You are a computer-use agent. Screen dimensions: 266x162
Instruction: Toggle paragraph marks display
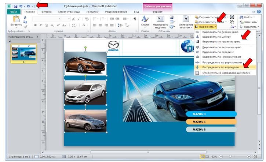coord(135,19)
